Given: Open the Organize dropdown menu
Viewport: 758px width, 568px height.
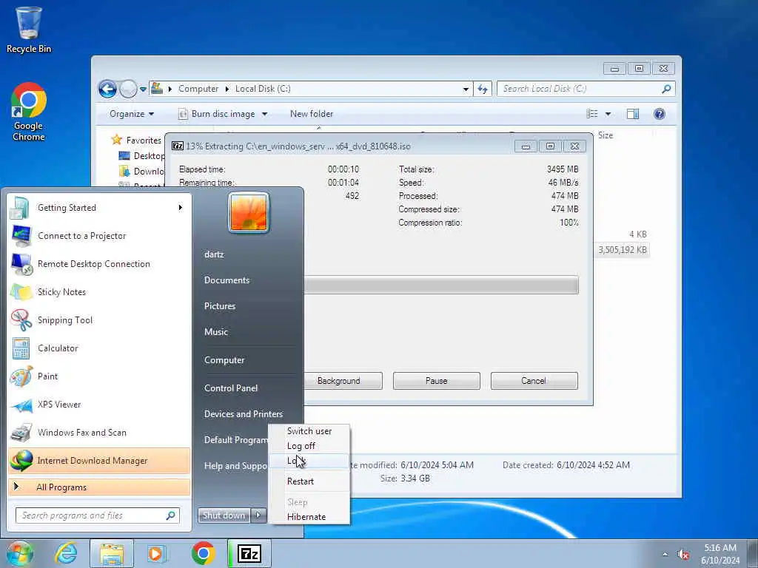Looking at the screenshot, I should point(132,114).
